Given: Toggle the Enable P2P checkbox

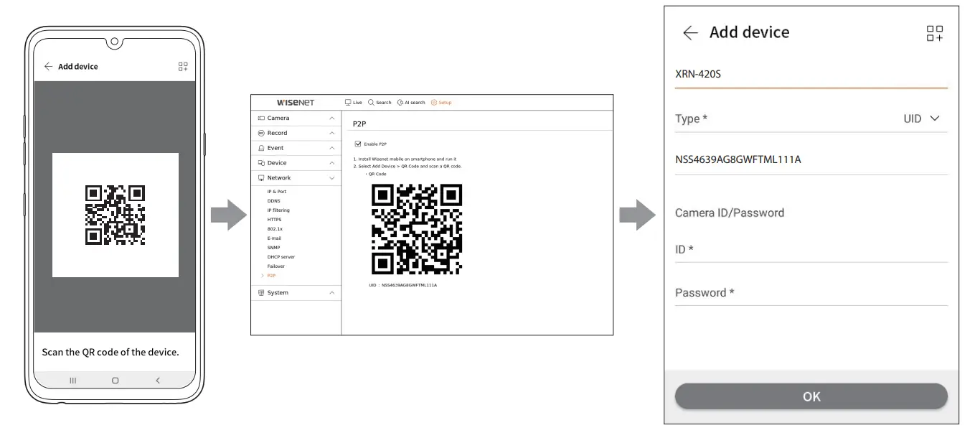Looking at the screenshot, I should [358, 144].
